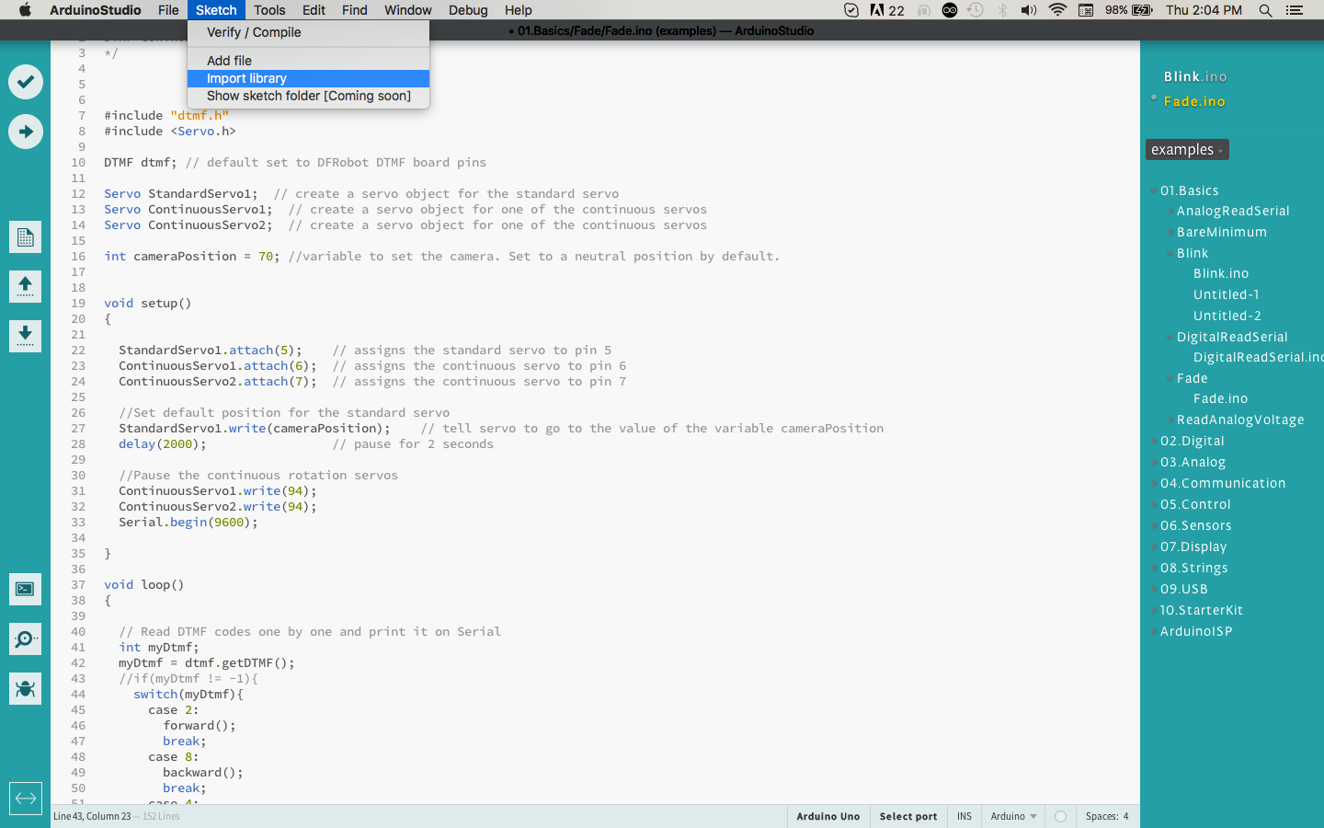Open Spotlight search in the menu bar
This screenshot has width=1324, height=828.
(x=1266, y=10)
